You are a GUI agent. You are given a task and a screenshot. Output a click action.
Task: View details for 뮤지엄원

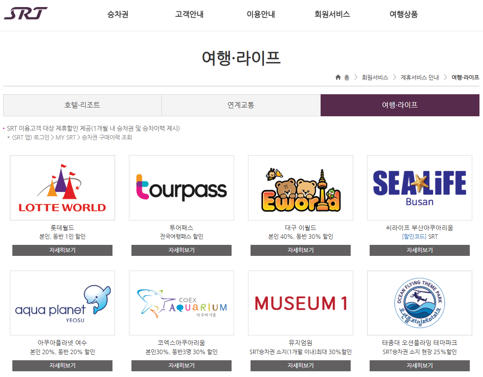click(x=300, y=366)
